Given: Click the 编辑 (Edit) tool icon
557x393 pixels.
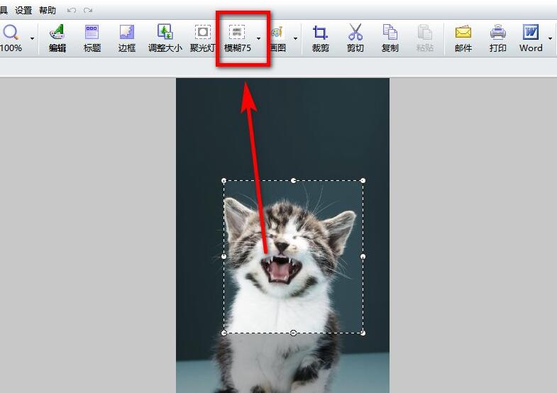Looking at the screenshot, I should click(x=57, y=38).
